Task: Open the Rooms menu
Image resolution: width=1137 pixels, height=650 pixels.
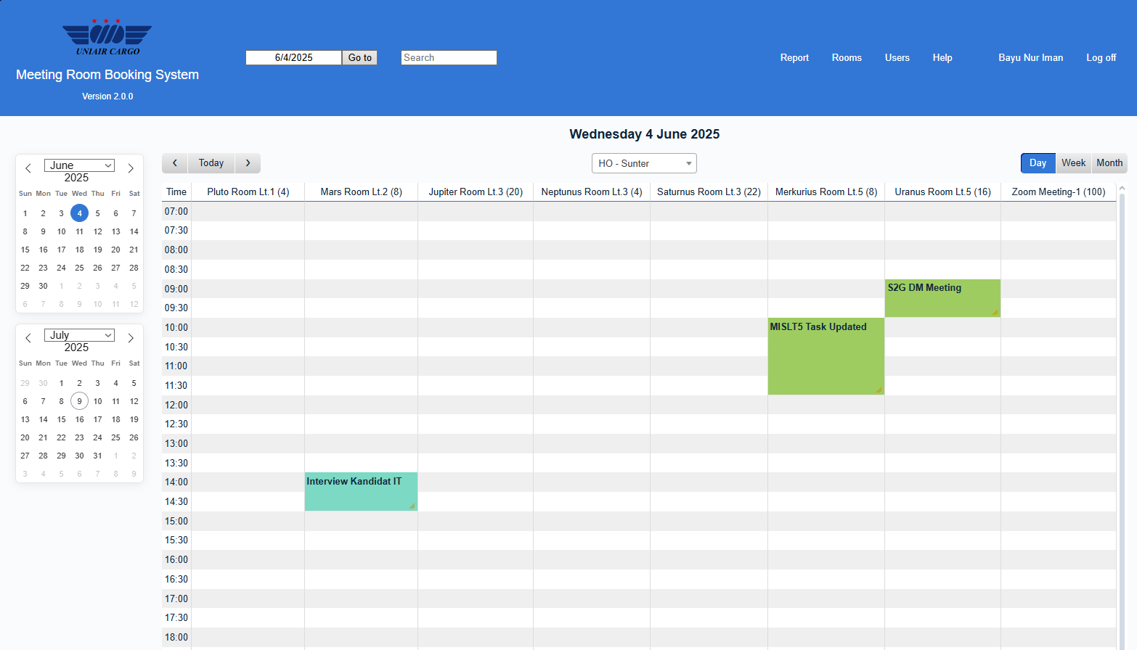Action: coord(847,58)
